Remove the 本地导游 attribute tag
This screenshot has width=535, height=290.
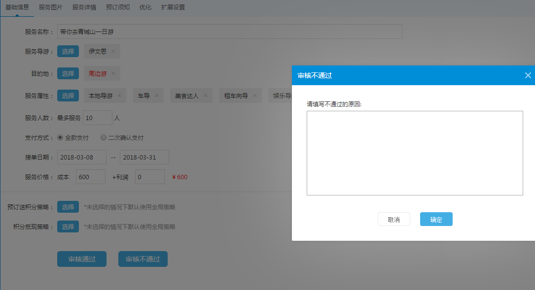coord(119,96)
